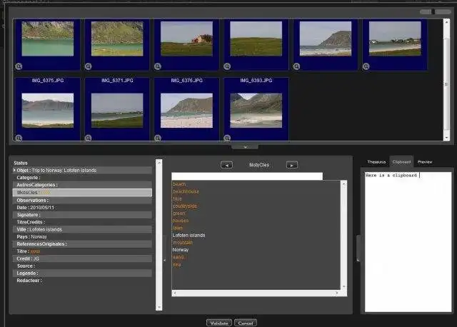Click magnifier below the dark hill and waves photo
The width and height of the screenshot is (457, 327).
296,66
